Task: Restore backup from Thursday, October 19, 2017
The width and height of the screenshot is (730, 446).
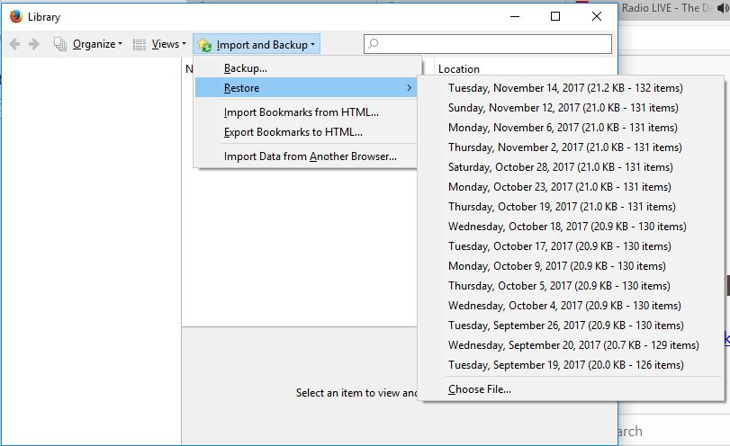Action: pos(572,207)
